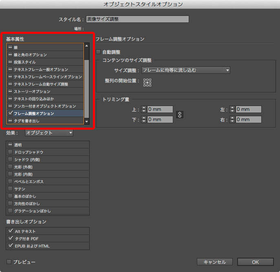Toggle the dash box beside ストーリーオプション
This screenshot has height=272, width=280.
[x=10, y=91]
